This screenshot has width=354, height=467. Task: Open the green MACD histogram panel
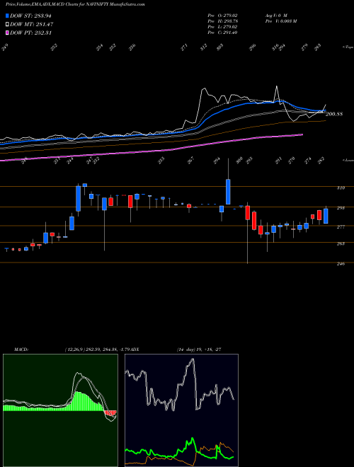(60, 410)
